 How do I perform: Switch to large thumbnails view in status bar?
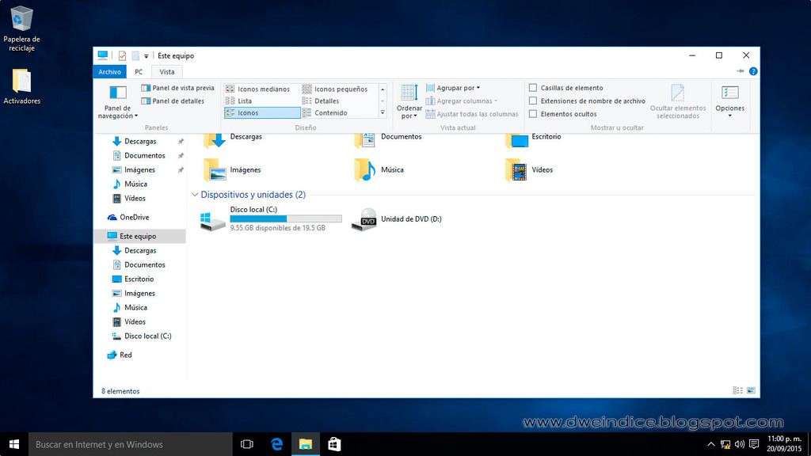point(751,390)
